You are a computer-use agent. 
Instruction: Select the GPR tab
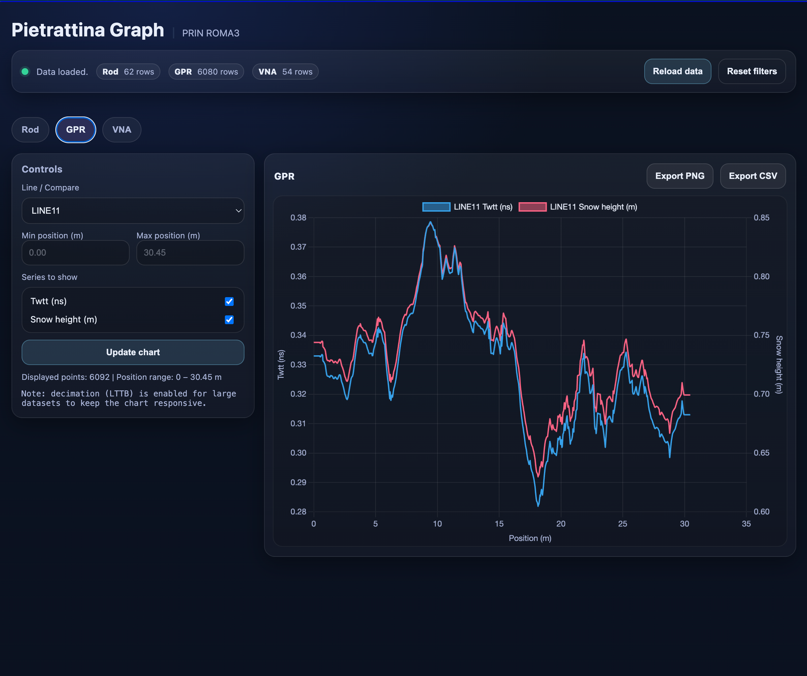click(x=75, y=130)
